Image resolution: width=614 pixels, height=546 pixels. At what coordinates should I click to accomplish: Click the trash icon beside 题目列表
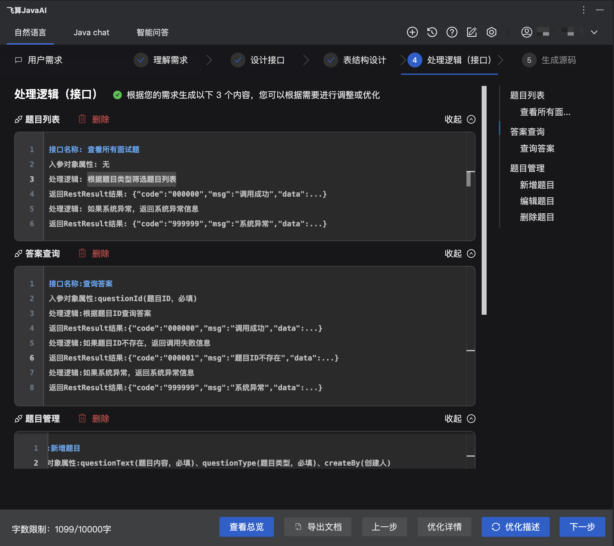[x=82, y=119]
